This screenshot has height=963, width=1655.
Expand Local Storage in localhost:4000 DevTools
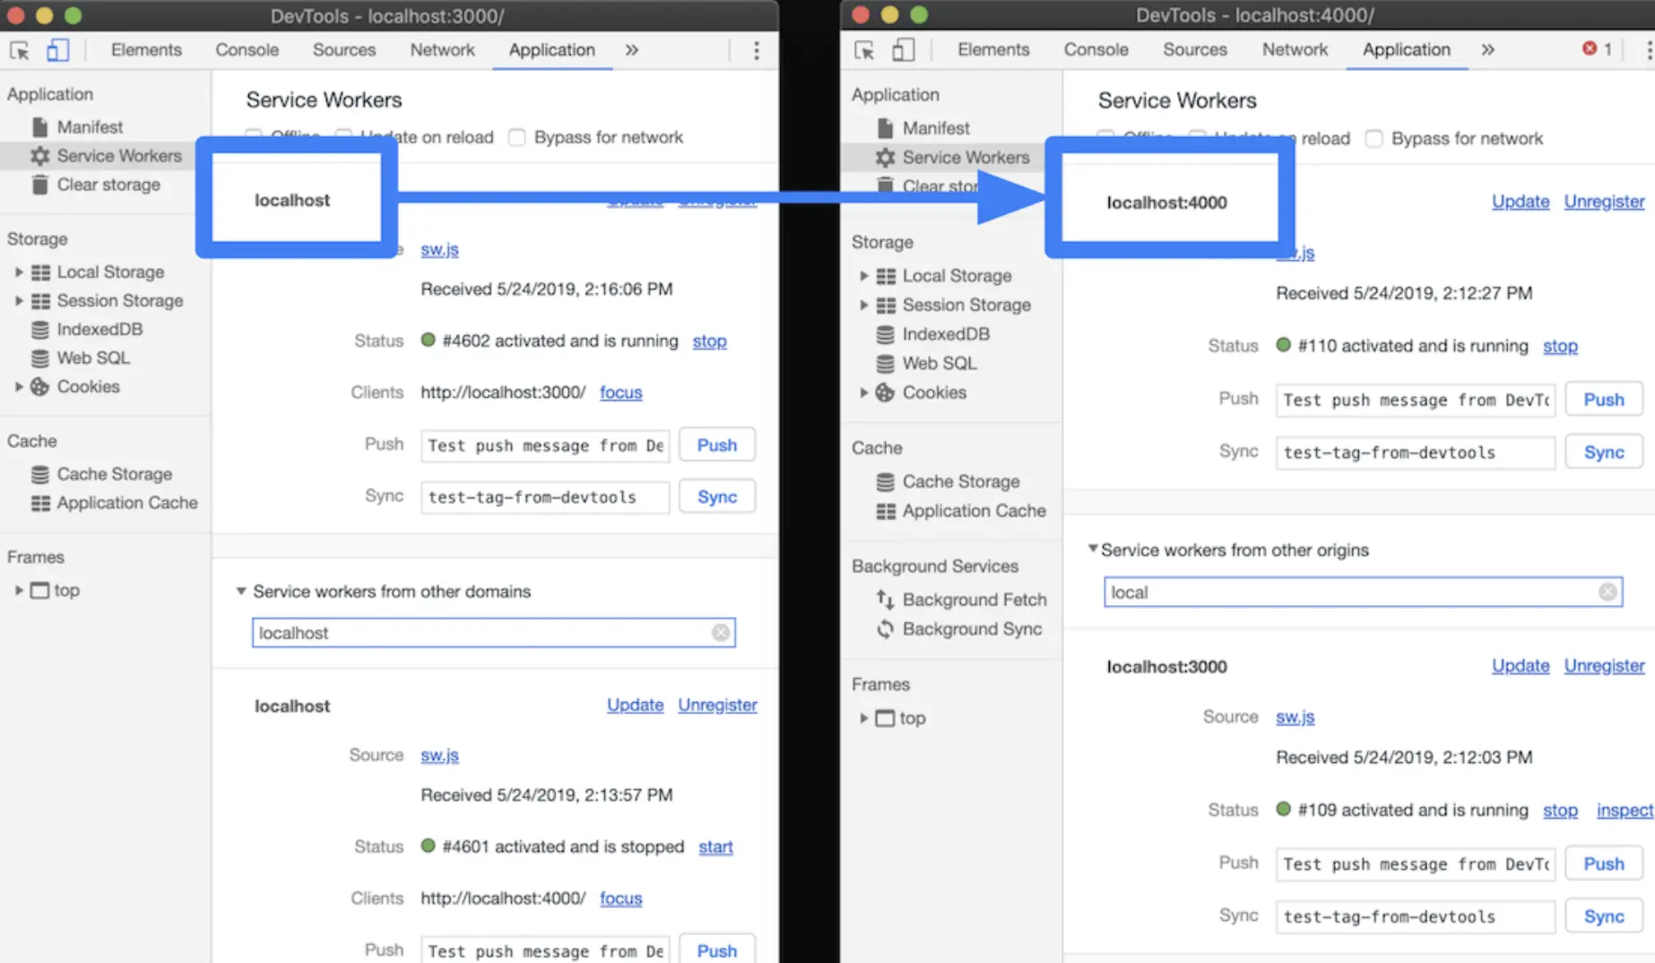pos(863,276)
